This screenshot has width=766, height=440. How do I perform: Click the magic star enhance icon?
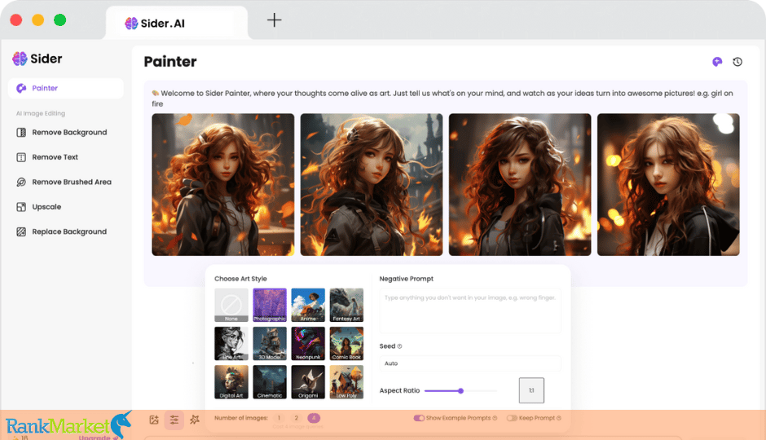tap(195, 420)
